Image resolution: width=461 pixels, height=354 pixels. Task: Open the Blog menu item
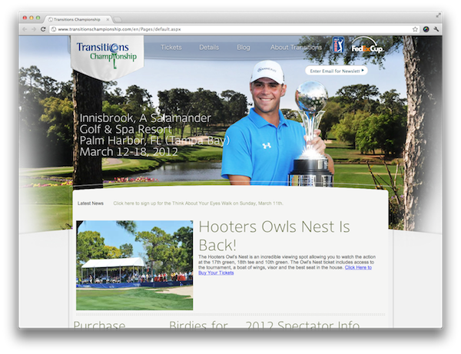[x=244, y=48]
